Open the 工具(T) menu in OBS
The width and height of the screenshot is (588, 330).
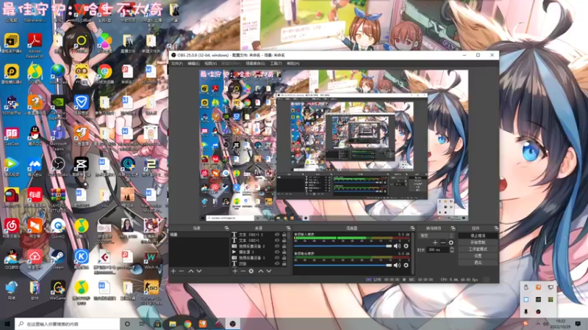point(276,64)
